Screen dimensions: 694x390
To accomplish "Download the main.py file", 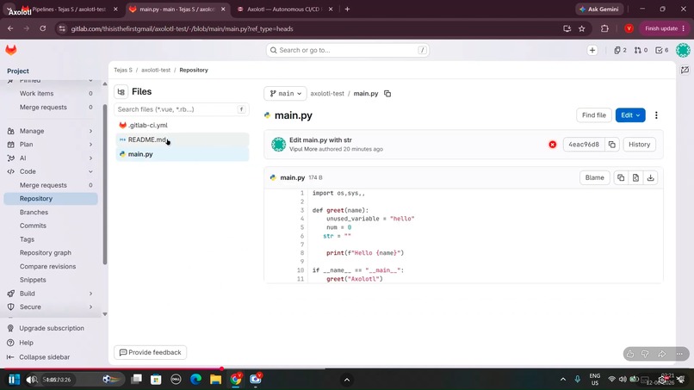I will [650, 177].
